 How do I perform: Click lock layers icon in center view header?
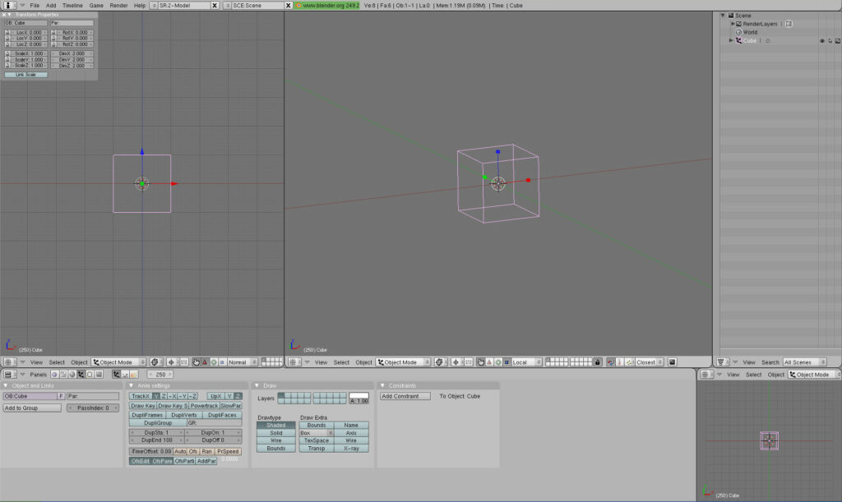[x=597, y=362]
